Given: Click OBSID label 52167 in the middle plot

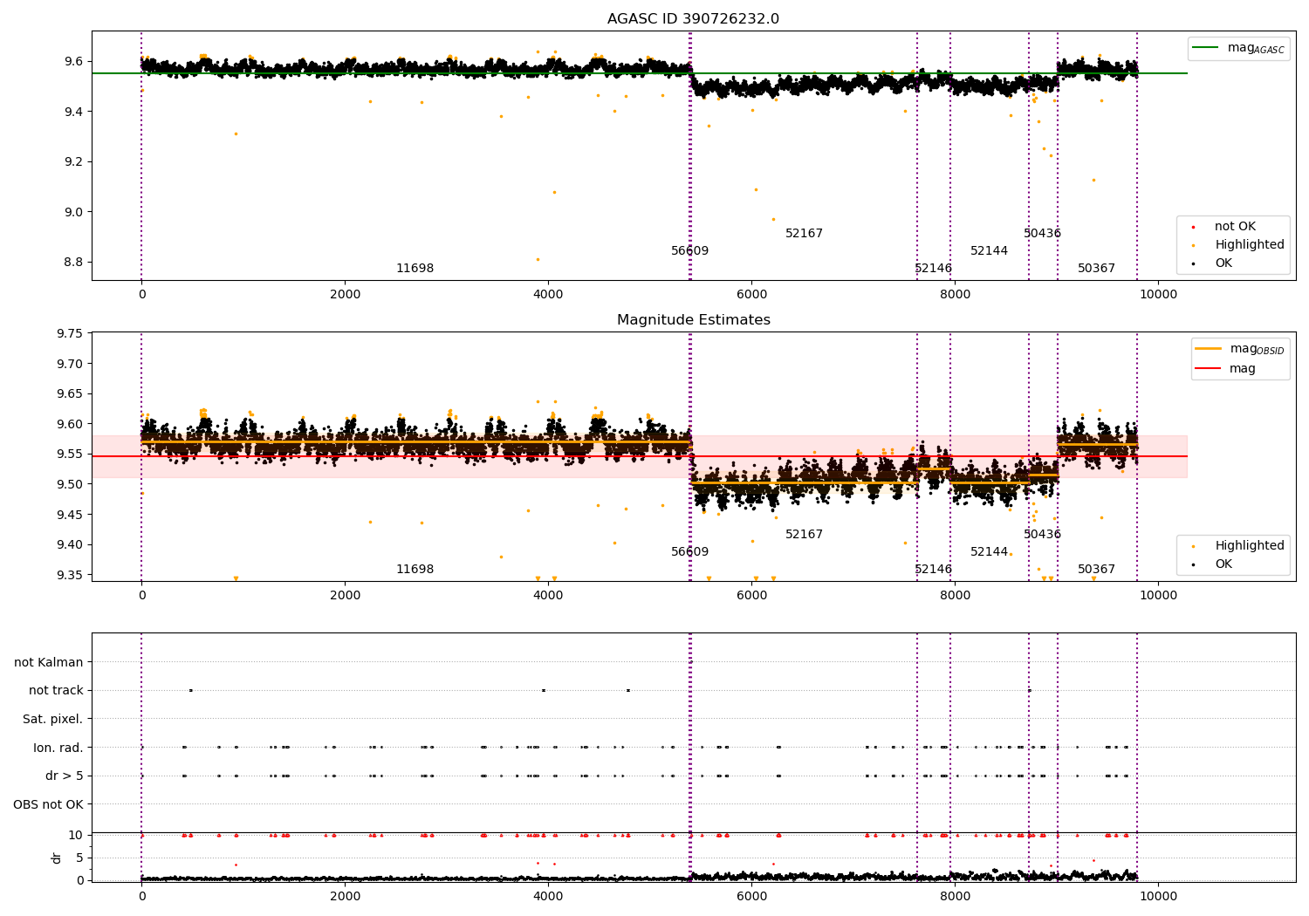Looking at the screenshot, I should click(804, 535).
